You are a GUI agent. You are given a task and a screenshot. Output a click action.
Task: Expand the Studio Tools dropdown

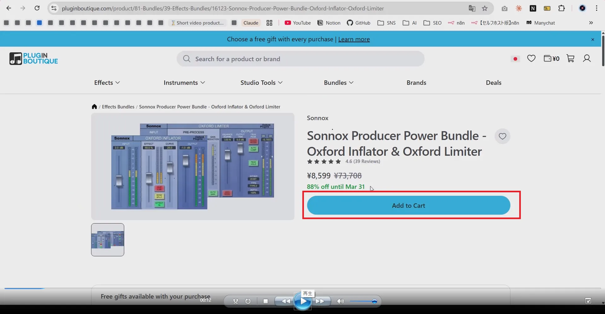tap(261, 83)
